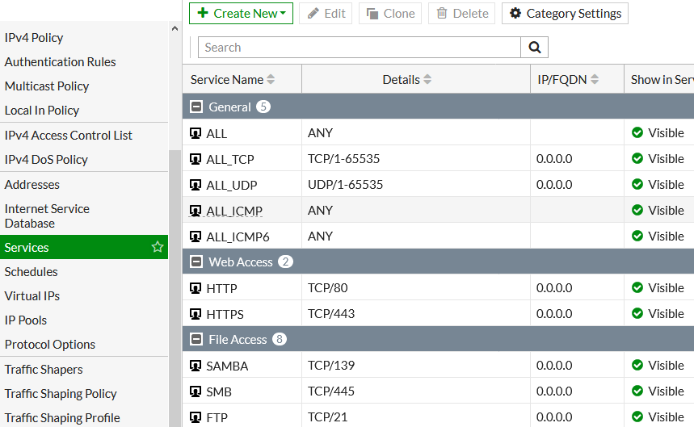The height and width of the screenshot is (427, 694).
Task: Select Virtual IPs in the sidebar
Action: click(x=32, y=295)
